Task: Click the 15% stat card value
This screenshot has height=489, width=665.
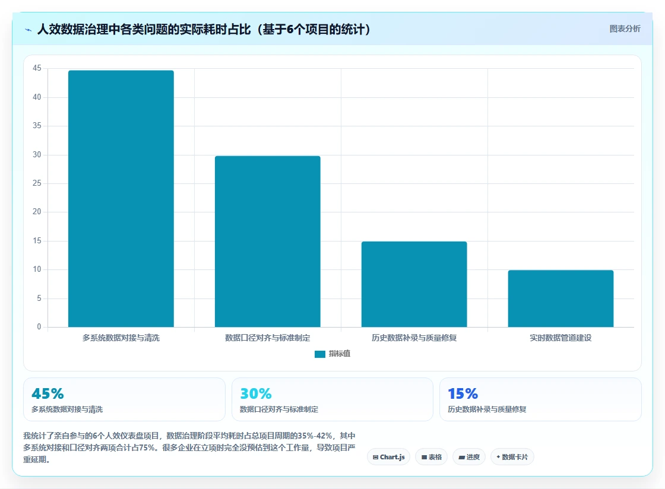Action: pos(463,393)
